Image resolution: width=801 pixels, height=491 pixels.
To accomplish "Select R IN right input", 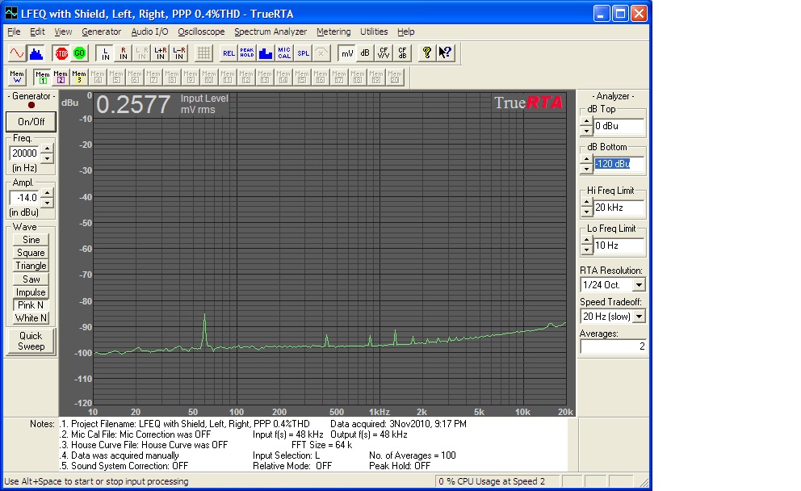I will 124,53.
